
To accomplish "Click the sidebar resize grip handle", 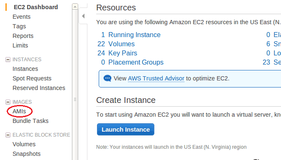I will pyautogui.click(x=75, y=100).
